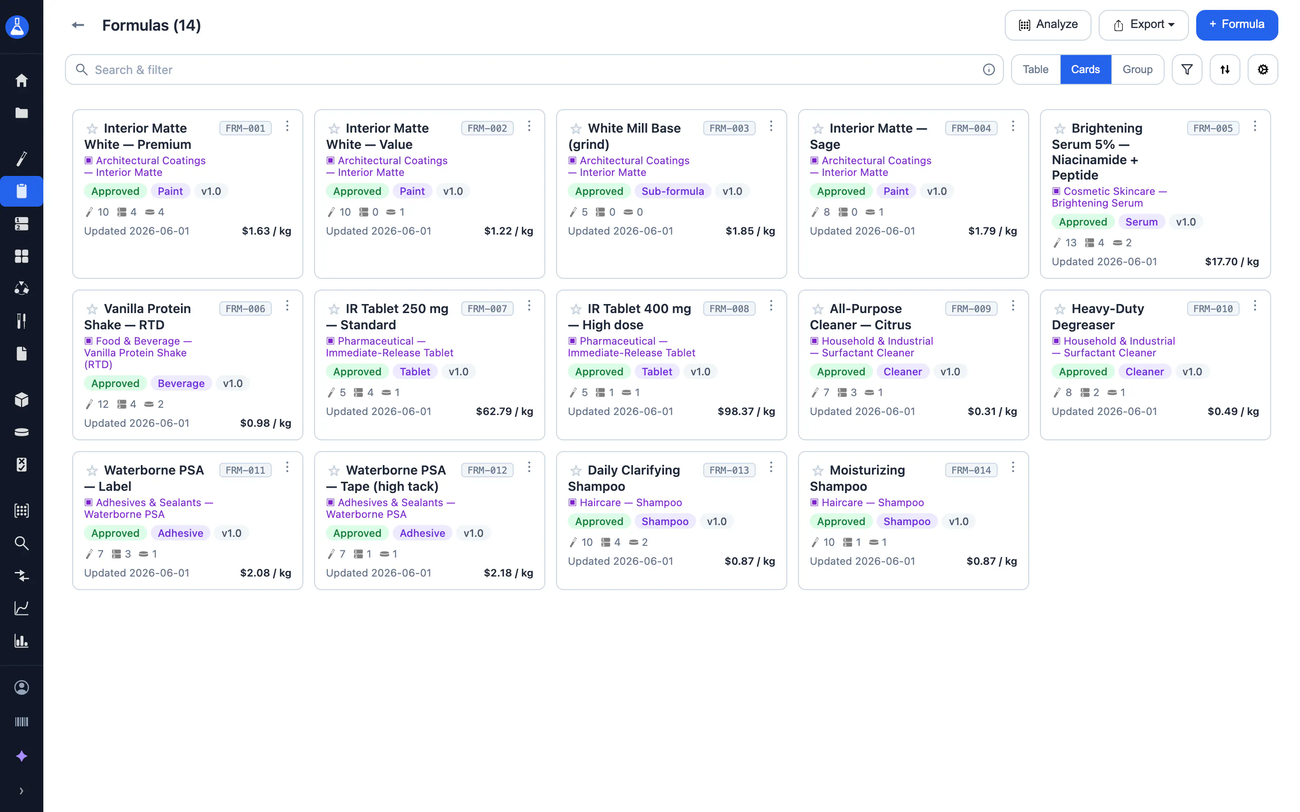Click the + Formula button

[1237, 25]
